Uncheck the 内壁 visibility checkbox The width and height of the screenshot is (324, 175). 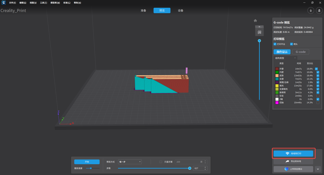[318, 72]
